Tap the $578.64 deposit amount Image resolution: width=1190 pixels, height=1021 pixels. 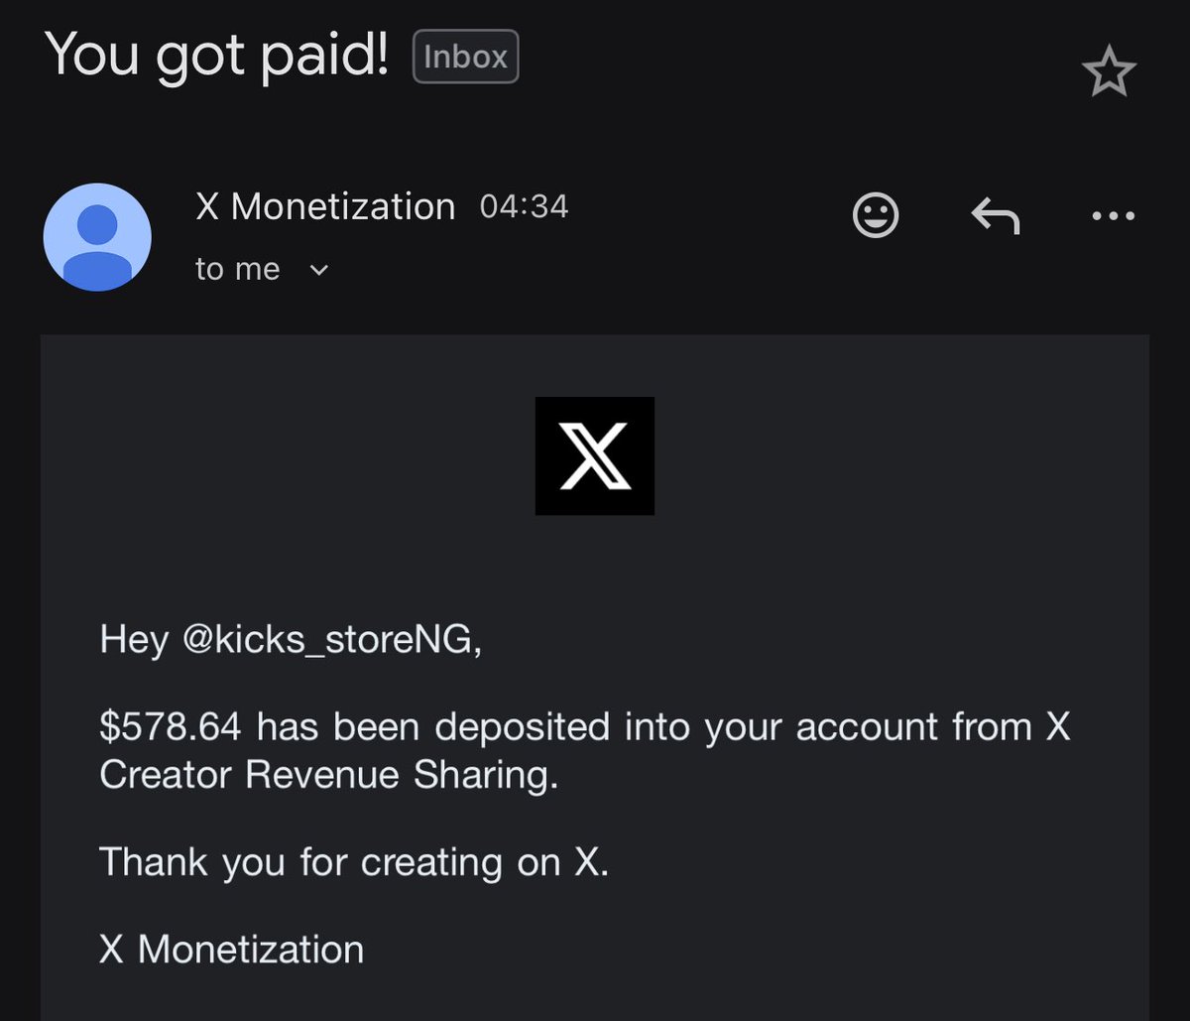(x=171, y=727)
